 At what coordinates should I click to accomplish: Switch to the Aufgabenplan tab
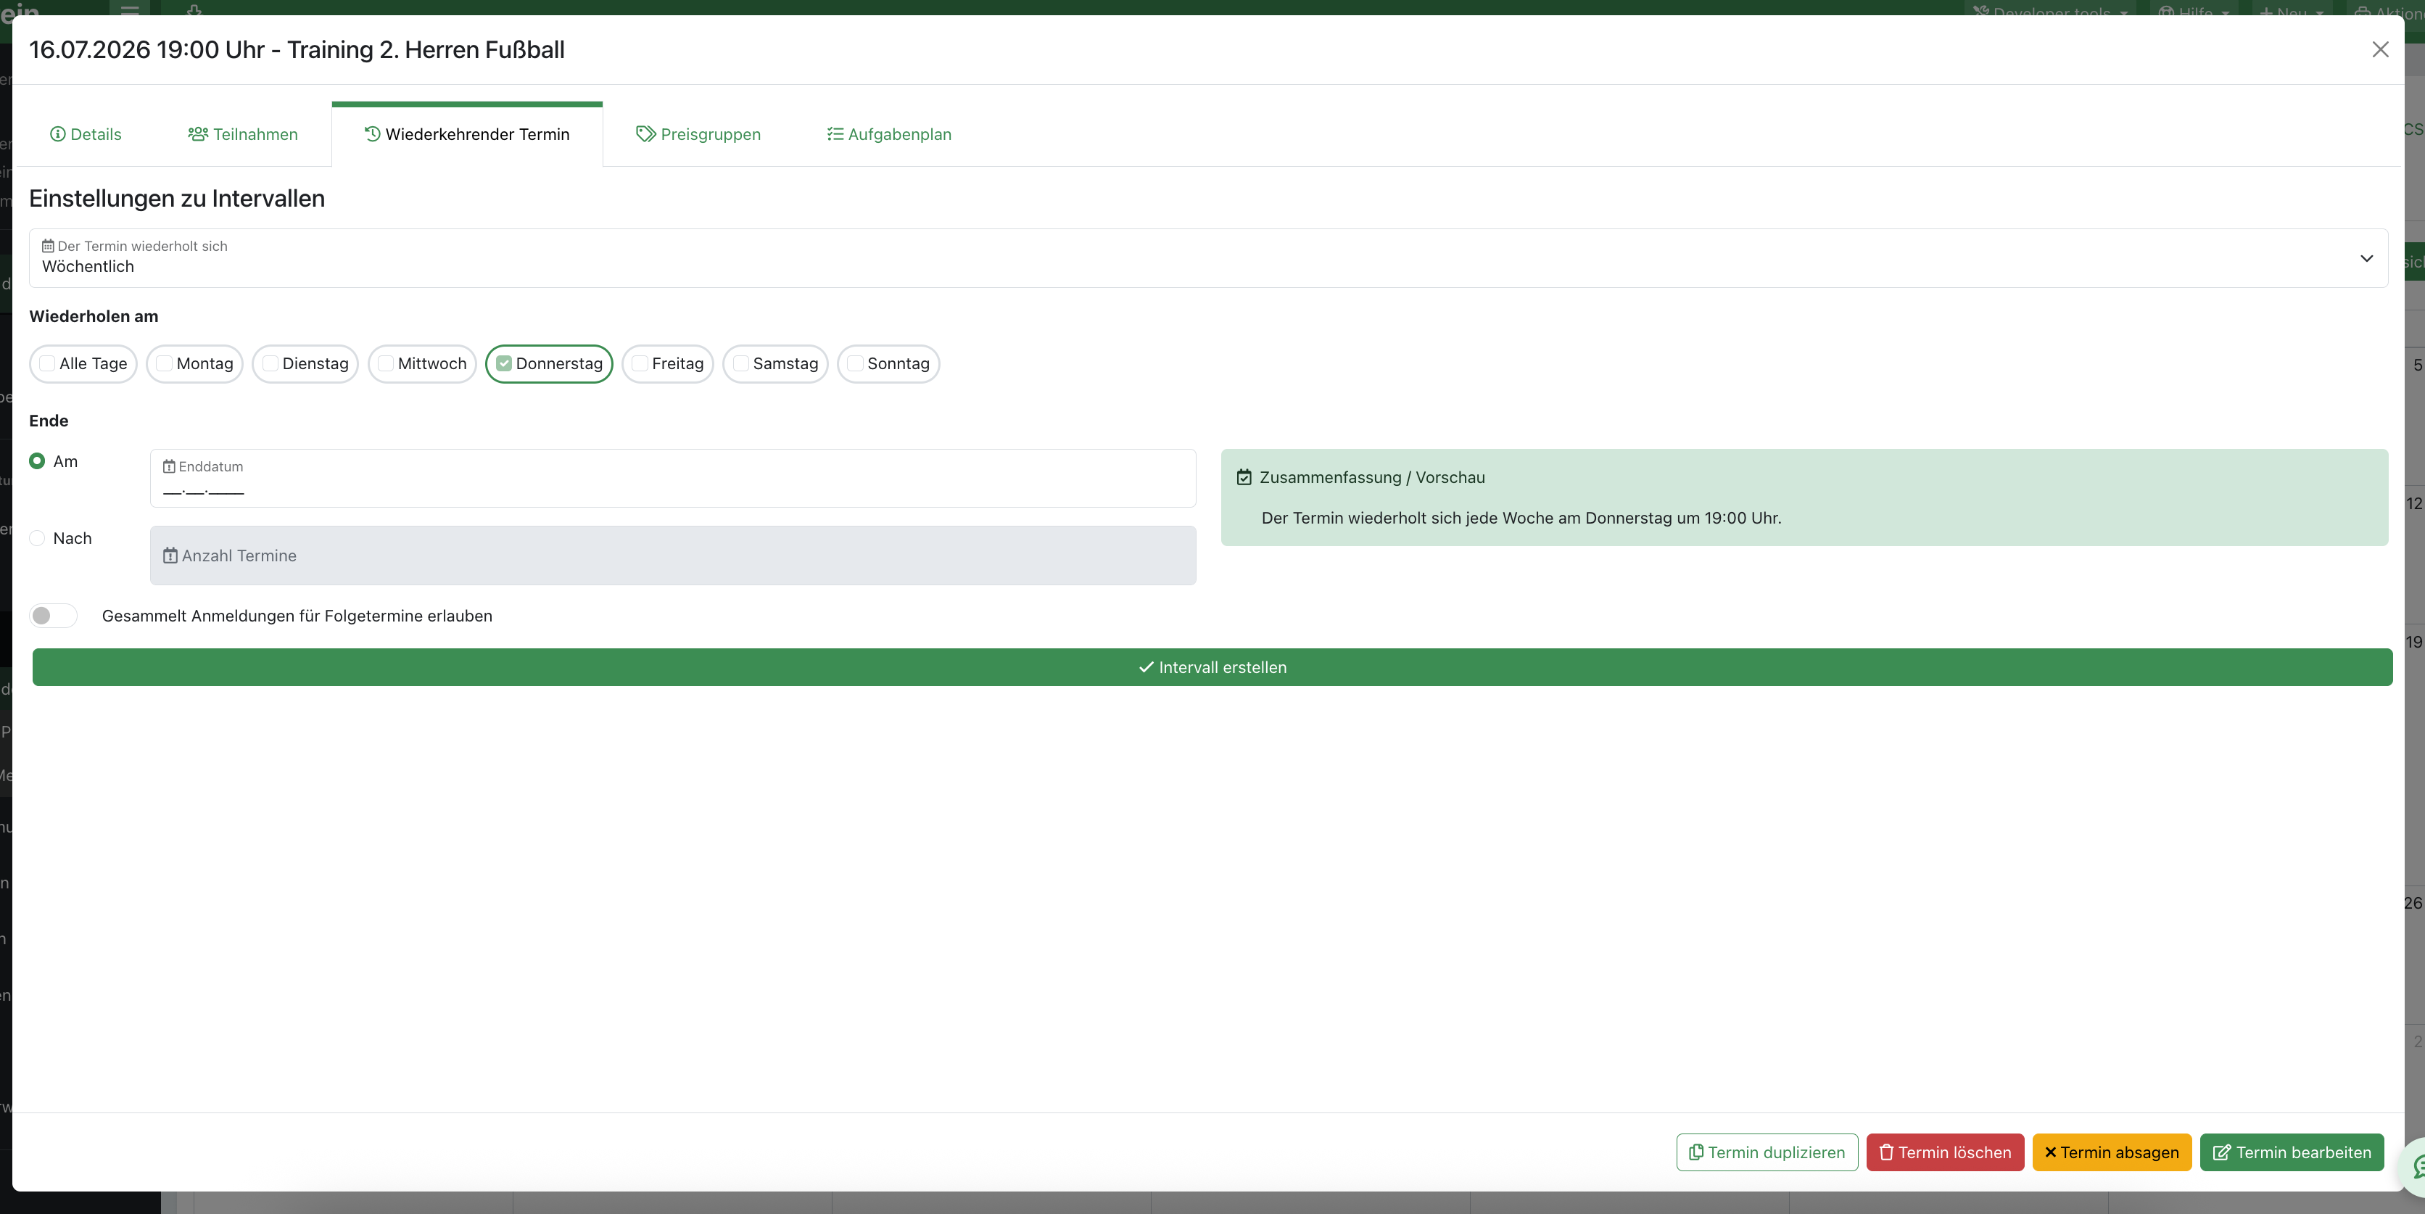[x=890, y=135]
